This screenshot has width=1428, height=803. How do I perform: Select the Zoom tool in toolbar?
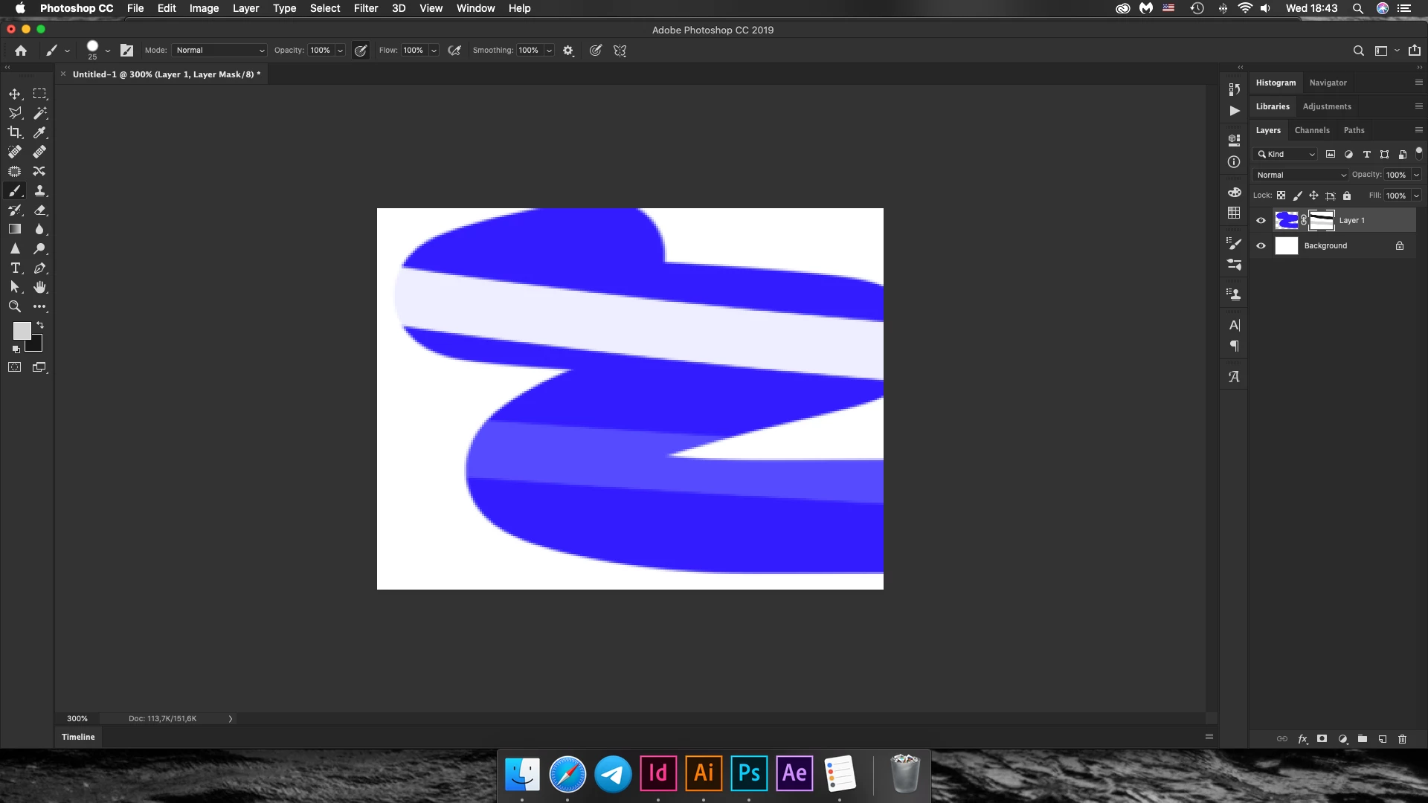point(14,306)
